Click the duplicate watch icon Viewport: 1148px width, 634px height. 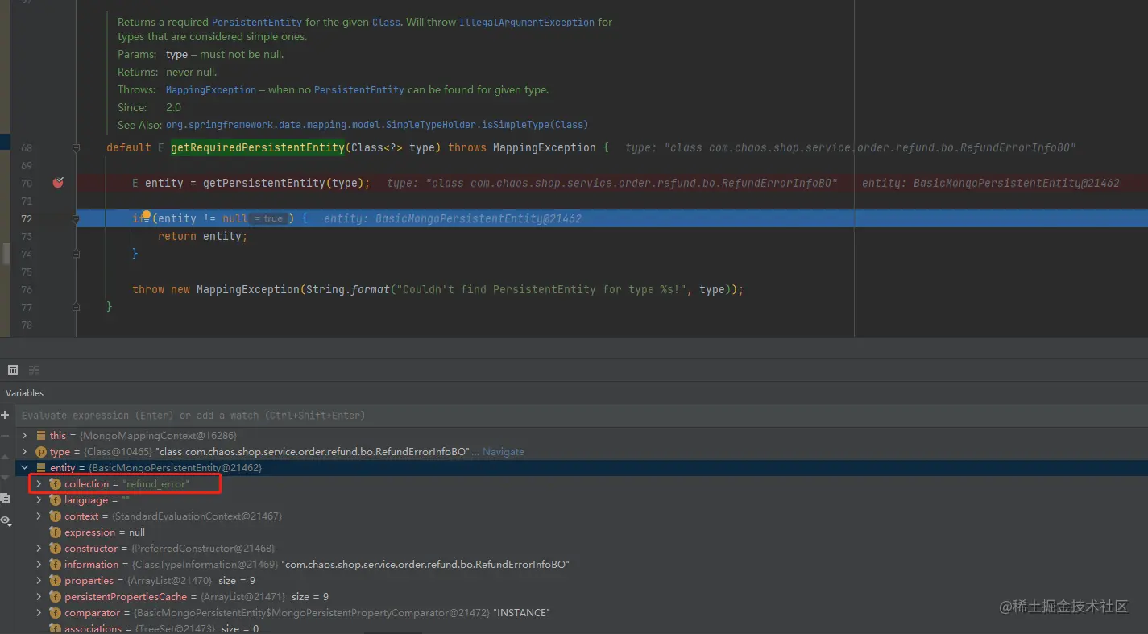click(x=6, y=499)
